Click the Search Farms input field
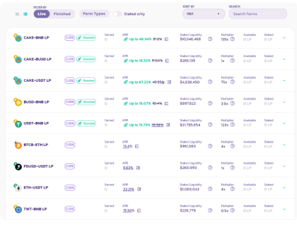The image size is (297, 229). pyautogui.click(x=258, y=14)
